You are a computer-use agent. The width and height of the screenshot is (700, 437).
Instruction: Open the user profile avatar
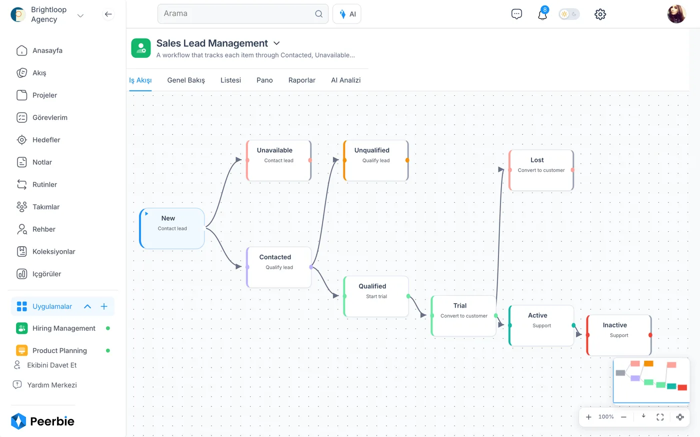(676, 14)
